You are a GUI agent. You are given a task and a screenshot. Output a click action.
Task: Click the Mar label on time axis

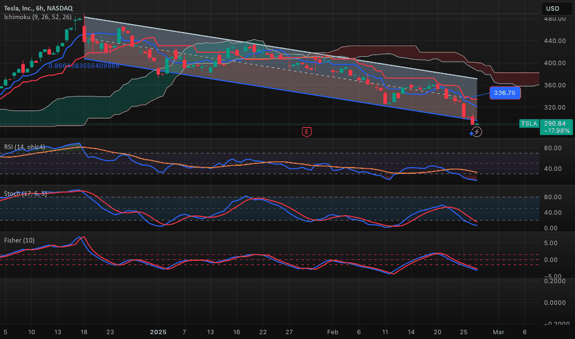498,332
